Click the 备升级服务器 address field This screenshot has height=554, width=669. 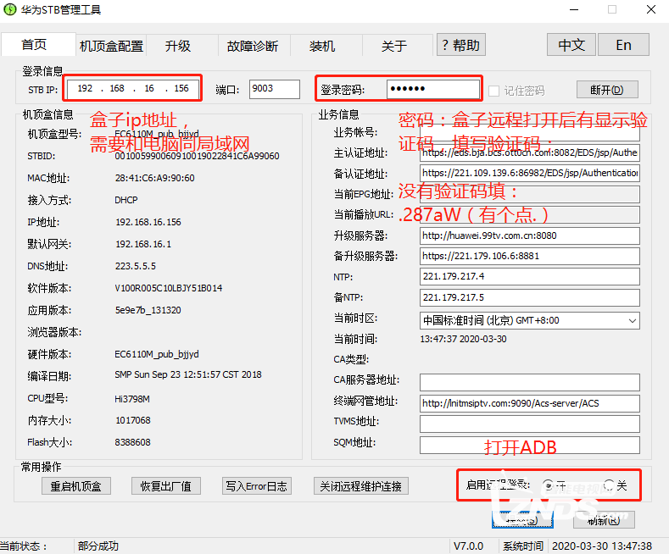tap(529, 256)
